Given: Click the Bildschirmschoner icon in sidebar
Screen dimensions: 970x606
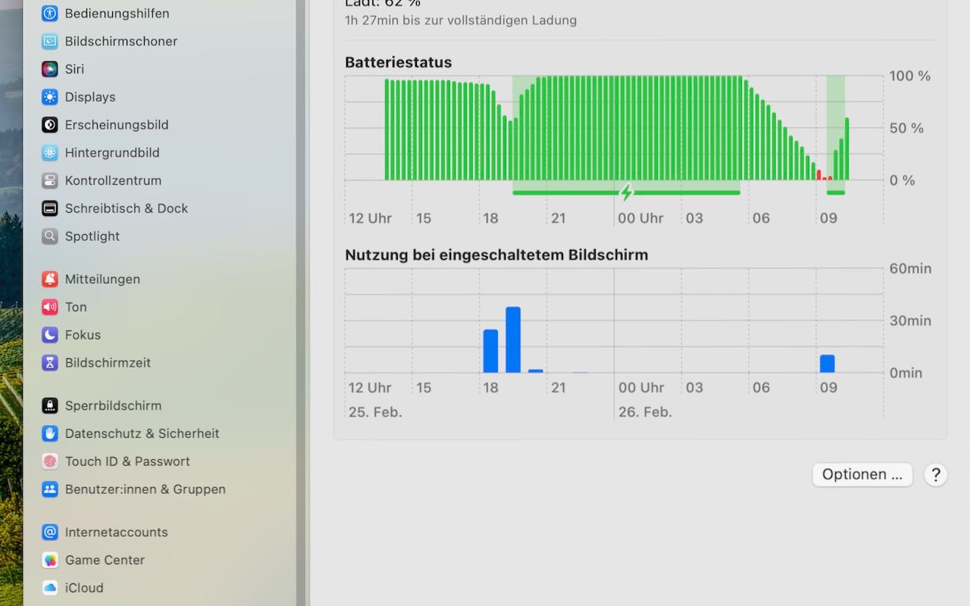Looking at the screenshot, I should pos(50,42).
